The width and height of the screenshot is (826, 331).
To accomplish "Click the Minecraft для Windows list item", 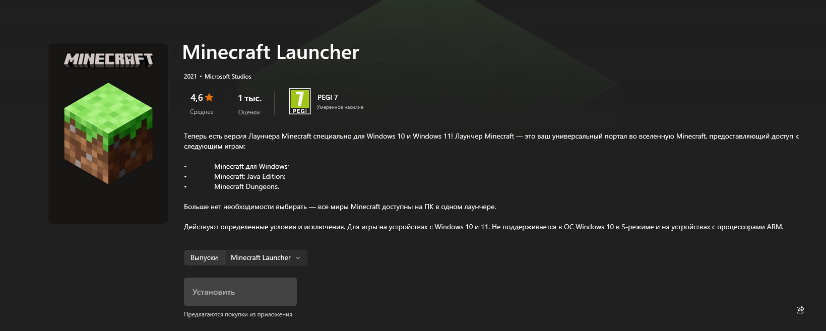I will point(251,166).
